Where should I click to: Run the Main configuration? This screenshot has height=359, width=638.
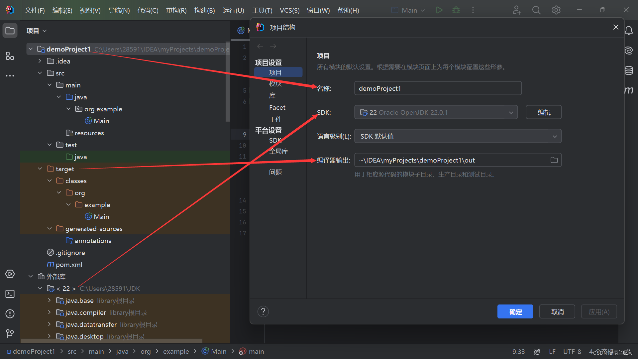click(439, 10)
